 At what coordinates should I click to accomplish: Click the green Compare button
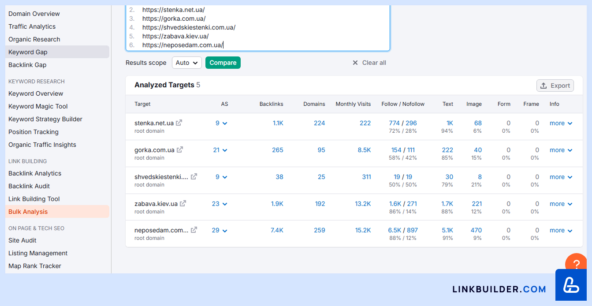pos(223,63)
